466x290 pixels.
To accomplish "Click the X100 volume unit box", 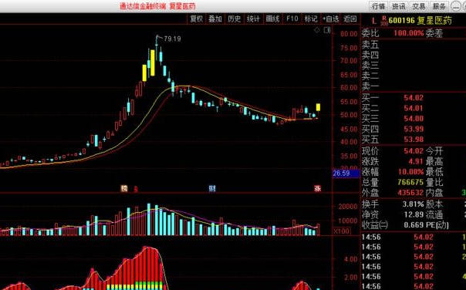I will (x=342, y=231).
